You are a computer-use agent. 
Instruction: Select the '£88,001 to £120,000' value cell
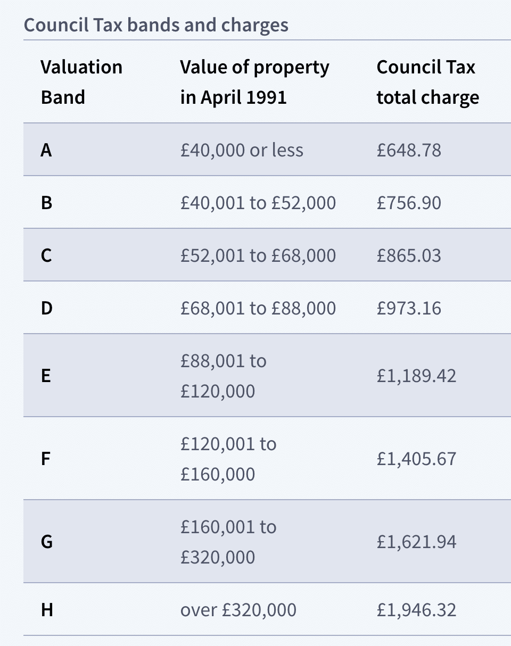tap(224, 376)
